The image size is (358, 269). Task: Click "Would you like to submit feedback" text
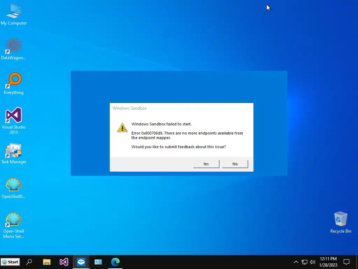click(179, 147)
